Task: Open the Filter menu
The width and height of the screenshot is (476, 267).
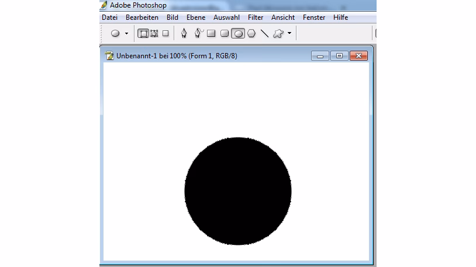Action: pos(256,17)
